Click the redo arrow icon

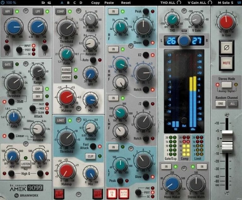point(49,3)
